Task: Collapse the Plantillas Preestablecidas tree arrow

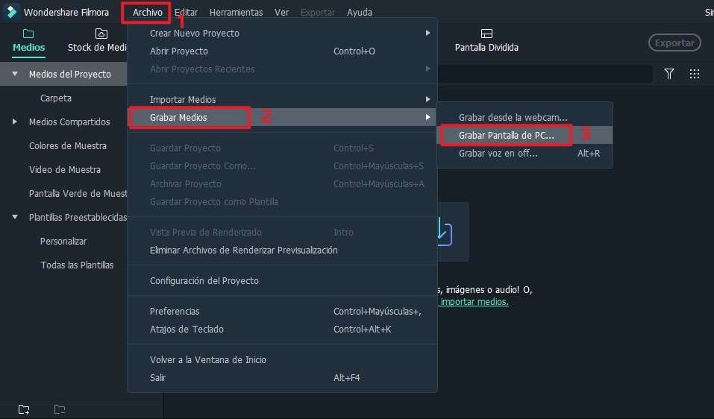Action: [15, 217]
